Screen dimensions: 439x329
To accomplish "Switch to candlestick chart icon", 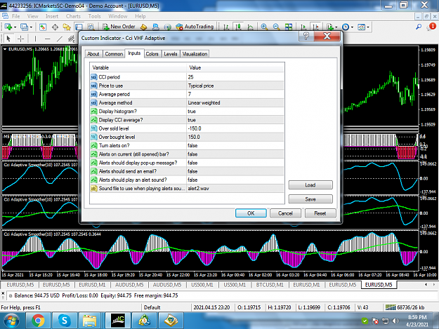I will point(238,27).
